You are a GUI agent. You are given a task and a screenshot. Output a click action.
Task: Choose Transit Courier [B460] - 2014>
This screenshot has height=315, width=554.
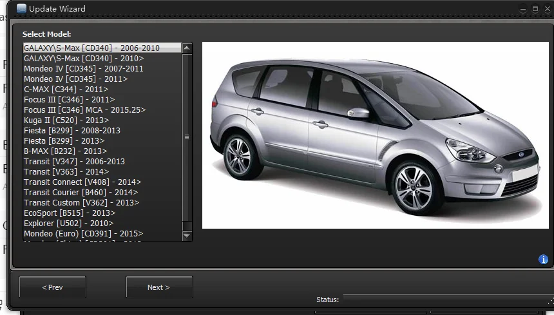point(102,193)
